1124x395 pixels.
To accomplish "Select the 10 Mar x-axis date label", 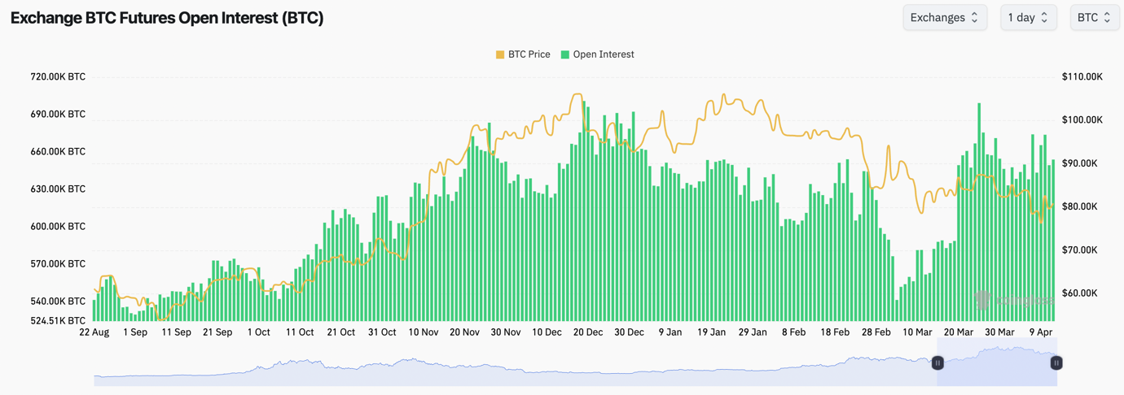I will pyautogui.click(x=917, y=332).
